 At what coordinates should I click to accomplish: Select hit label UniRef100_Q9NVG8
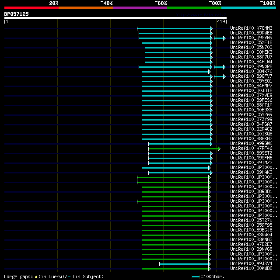click(251, 249)
